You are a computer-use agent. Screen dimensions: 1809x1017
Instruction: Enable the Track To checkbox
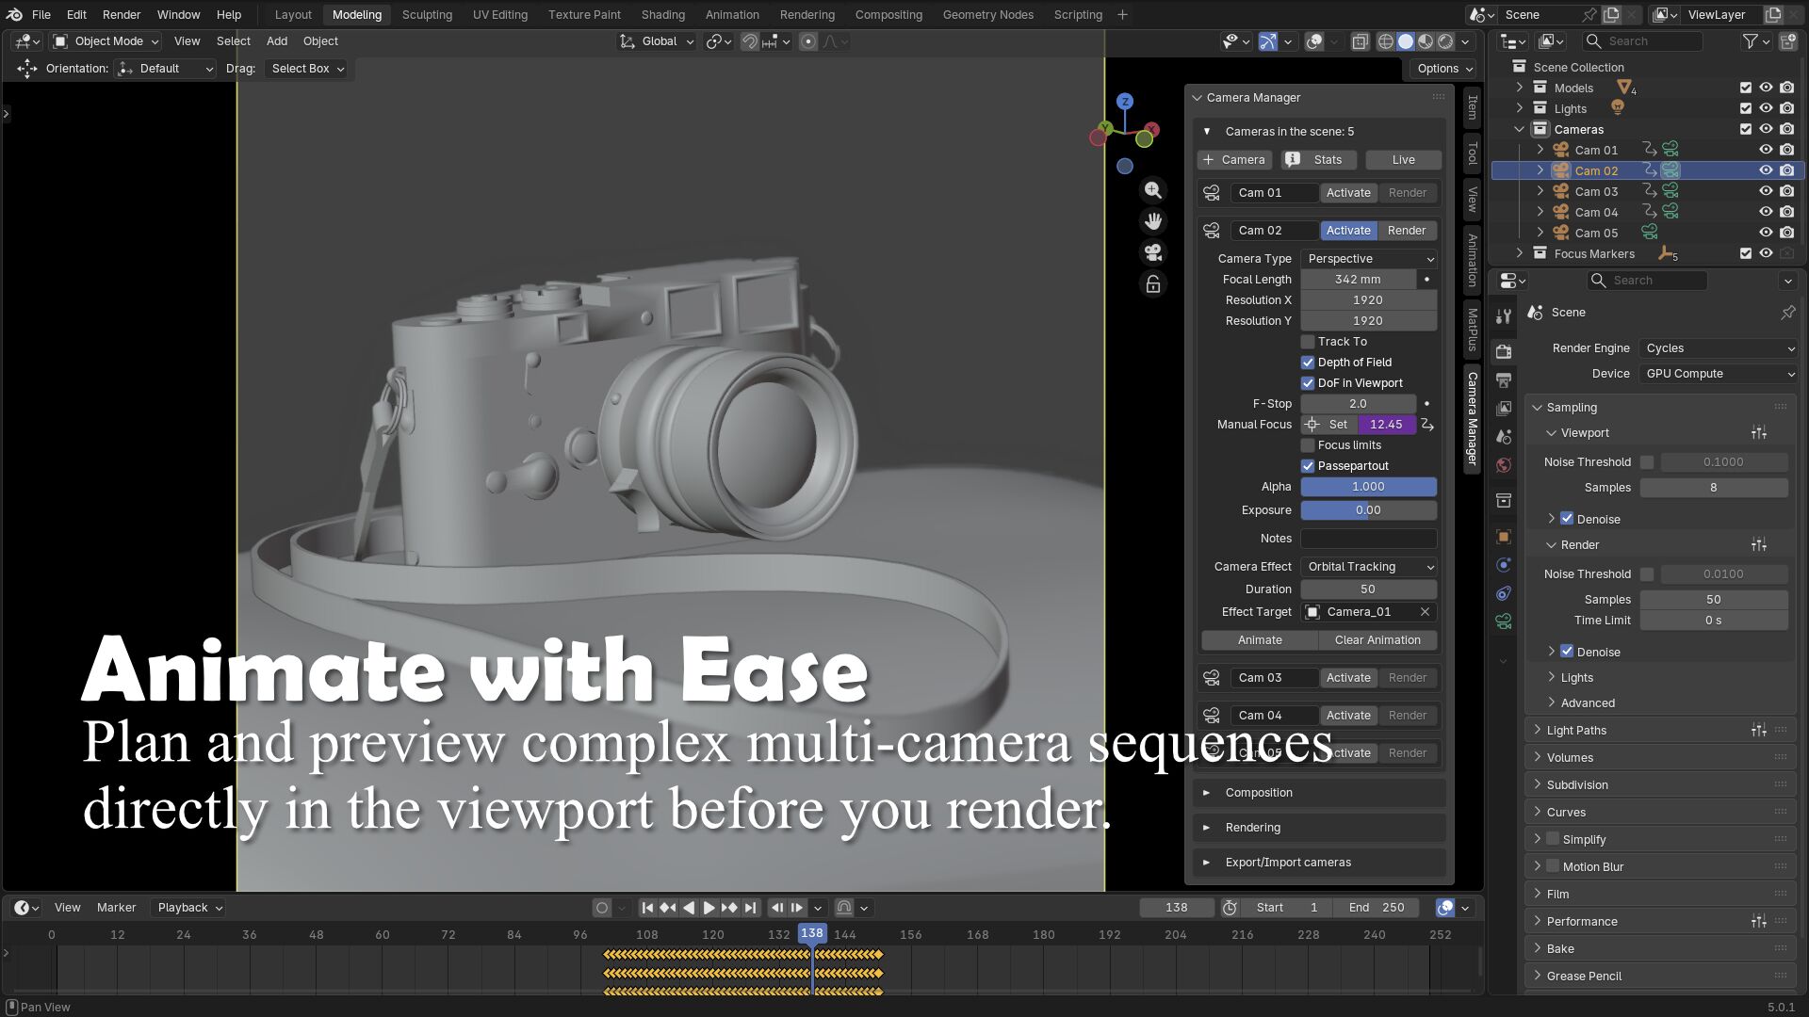(1308, 342)
